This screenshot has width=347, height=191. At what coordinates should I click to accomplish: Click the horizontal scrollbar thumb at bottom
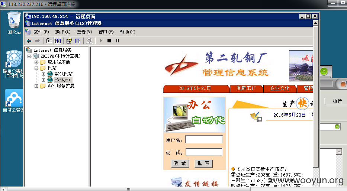click(x=129, y=189)
